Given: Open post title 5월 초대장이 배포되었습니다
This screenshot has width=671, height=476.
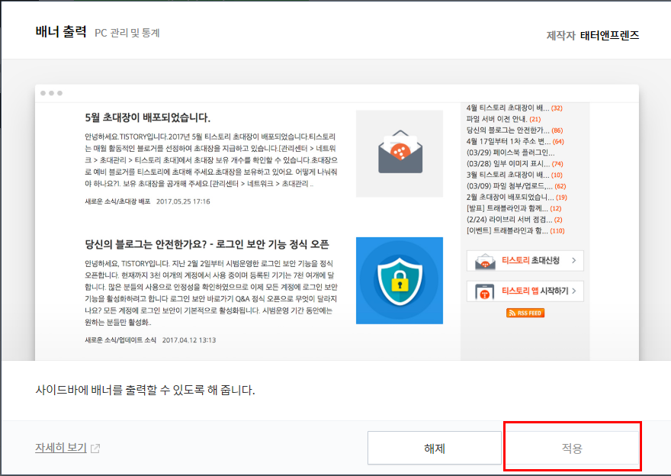Looking at the screenshot, I should click(148, 117).
